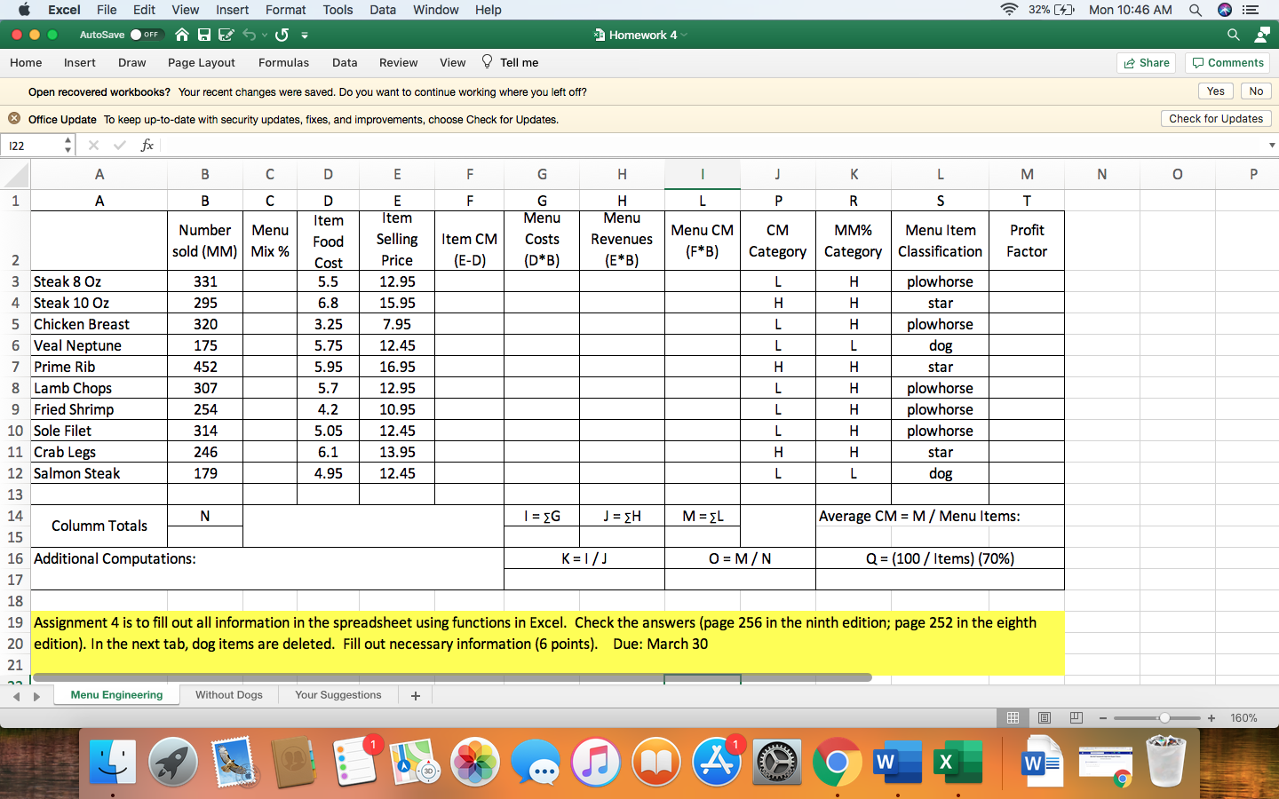Screen dimensions: 1279x799
Task: Click the Page Layout view icon in status bar
Action: click(1045, 717)
